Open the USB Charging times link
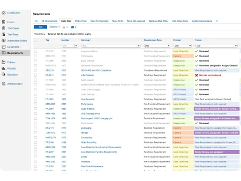The image size is (241, 181). coord(91,113)
